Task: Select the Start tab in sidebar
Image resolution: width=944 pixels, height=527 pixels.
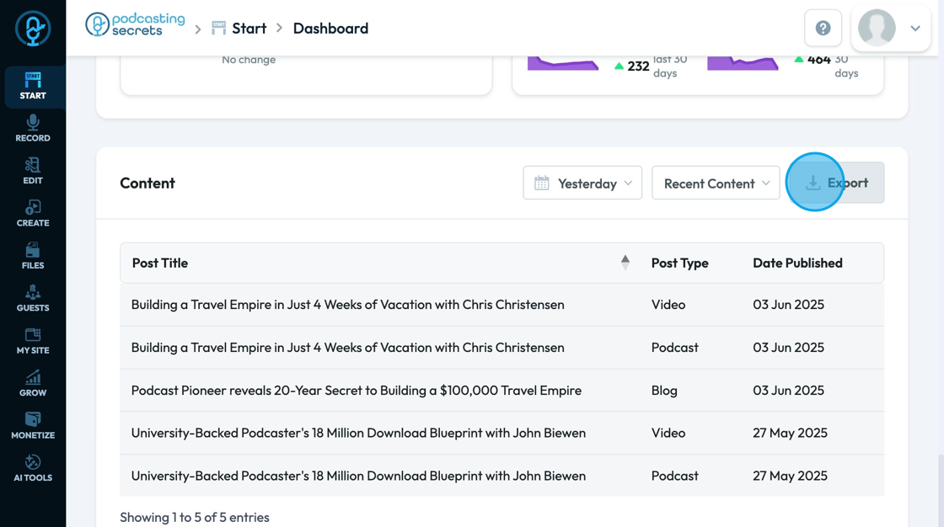Action: (x=33, y=87)
